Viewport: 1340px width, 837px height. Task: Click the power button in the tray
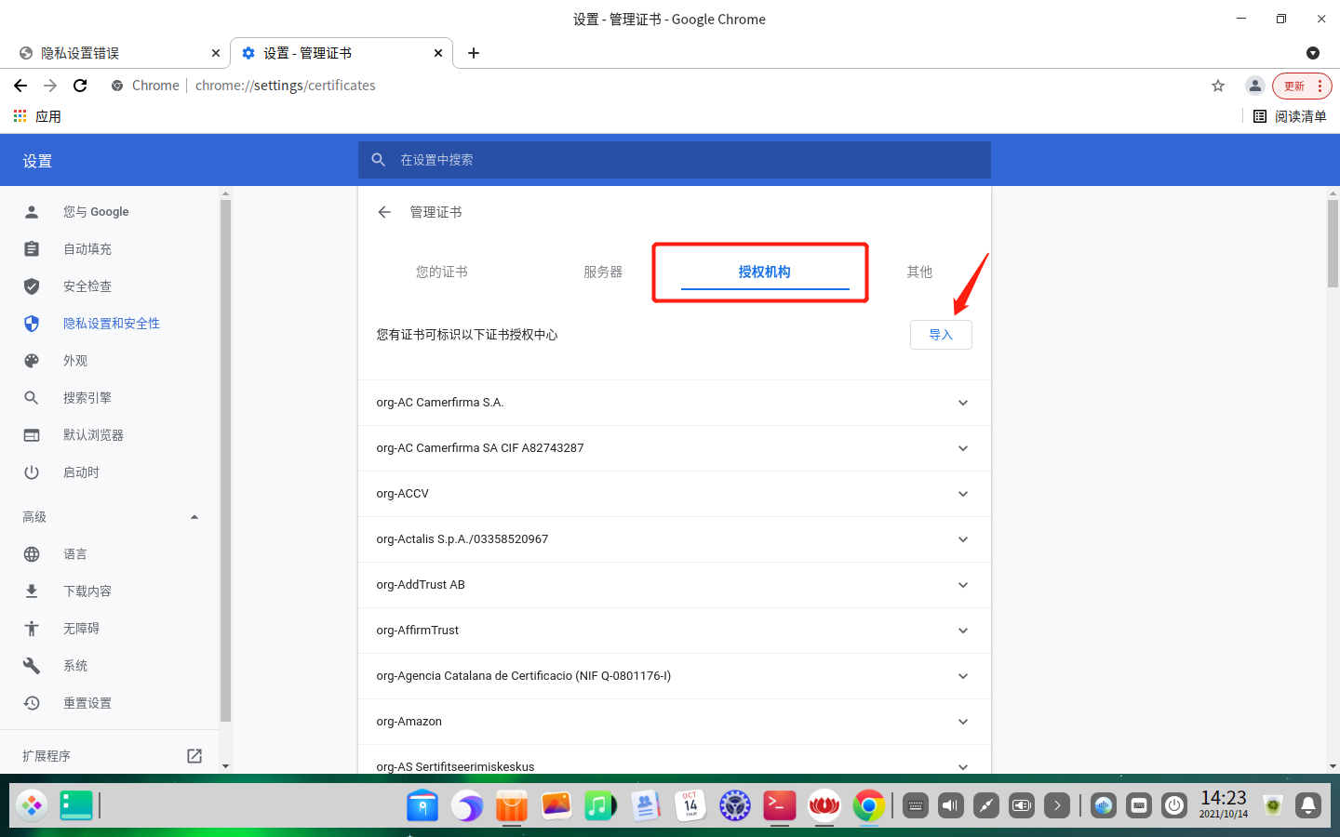(1174, 805)
